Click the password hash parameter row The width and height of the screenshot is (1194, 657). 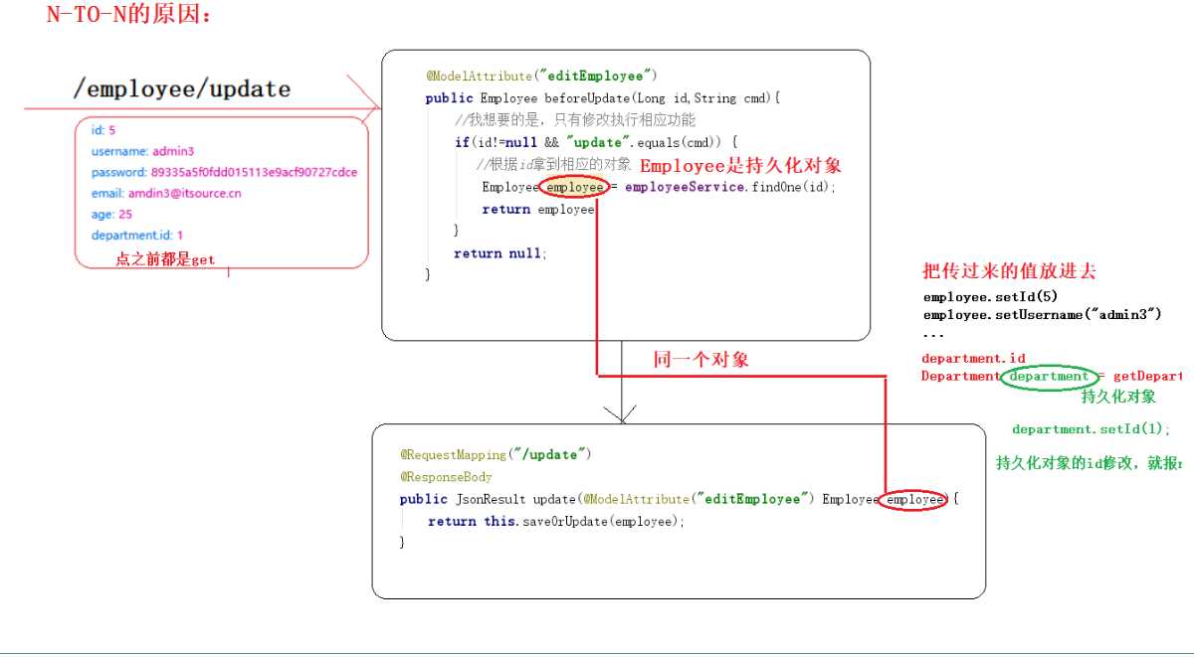[224, 172]
